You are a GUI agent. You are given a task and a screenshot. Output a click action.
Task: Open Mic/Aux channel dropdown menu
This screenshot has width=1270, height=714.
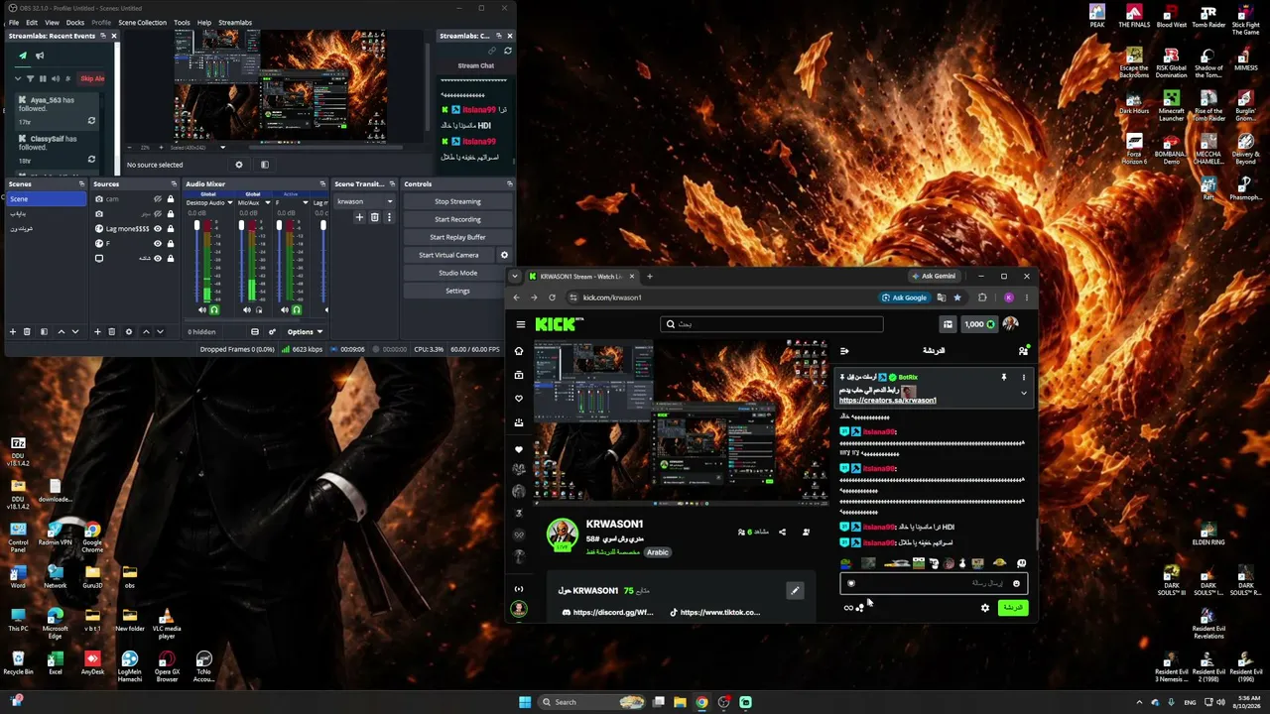268,203
